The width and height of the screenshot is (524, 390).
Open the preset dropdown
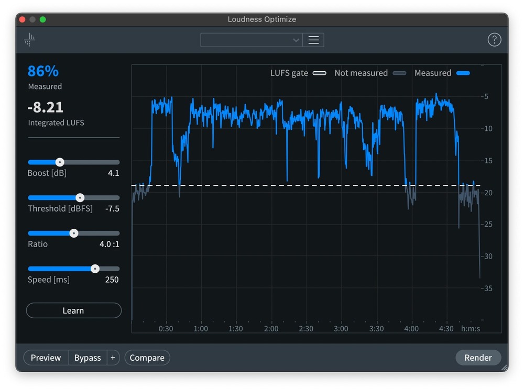(252, 40)
